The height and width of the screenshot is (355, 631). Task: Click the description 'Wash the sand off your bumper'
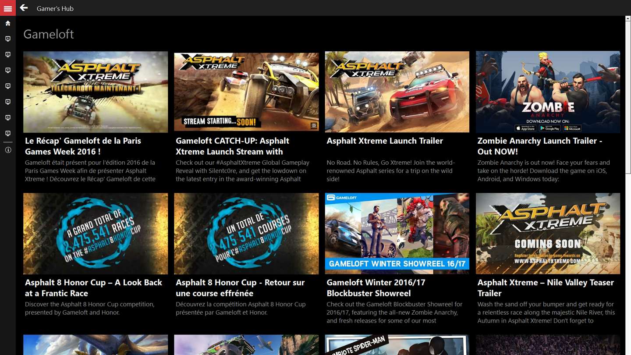[546, 312]
